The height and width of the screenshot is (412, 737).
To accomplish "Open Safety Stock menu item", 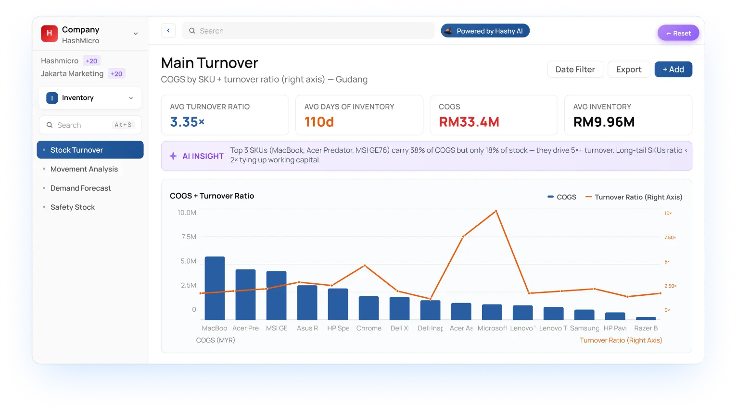I will [73, 207].
